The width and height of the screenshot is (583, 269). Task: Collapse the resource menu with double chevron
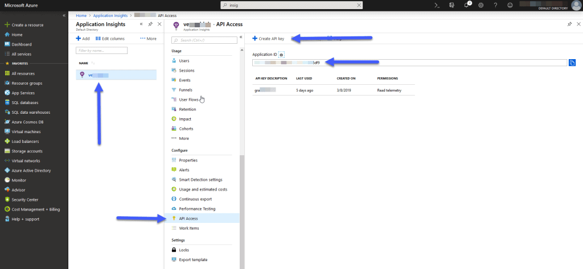(241, 37)
